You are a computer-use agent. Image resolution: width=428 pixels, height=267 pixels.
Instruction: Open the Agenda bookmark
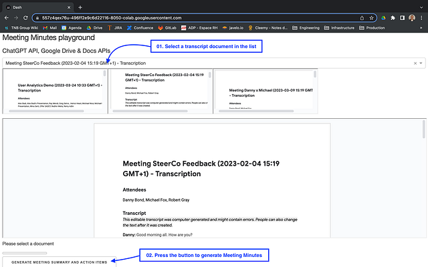tap(72, 28)
